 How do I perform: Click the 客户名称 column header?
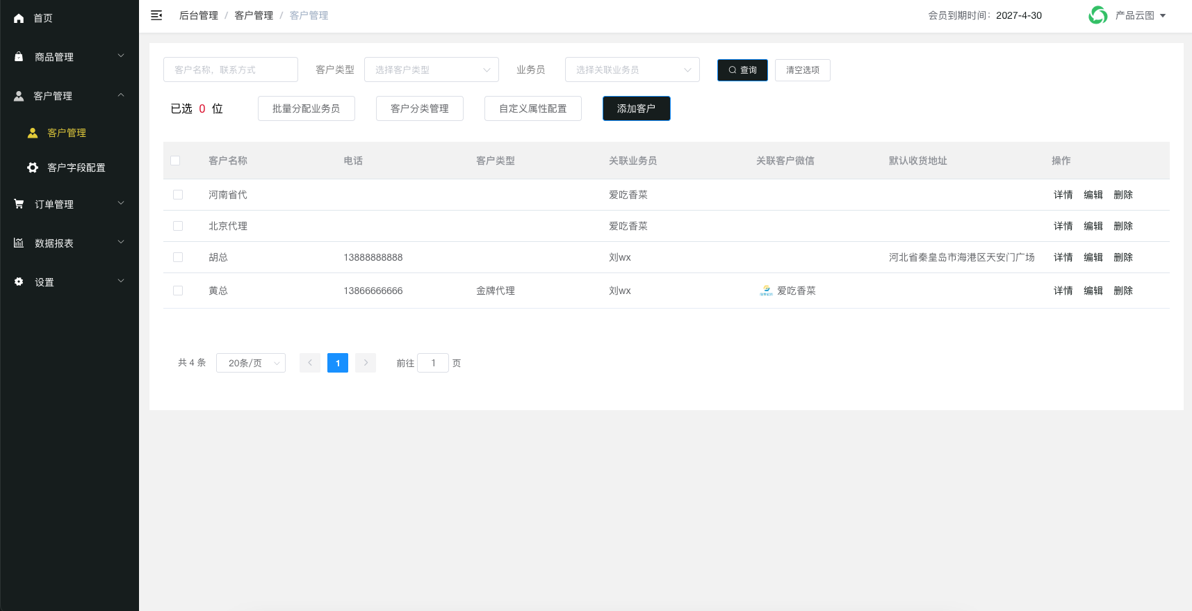(x=228, y=161)
